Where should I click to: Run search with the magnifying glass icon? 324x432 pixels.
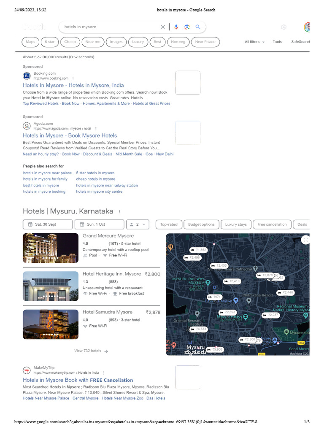tap(198, 27)
